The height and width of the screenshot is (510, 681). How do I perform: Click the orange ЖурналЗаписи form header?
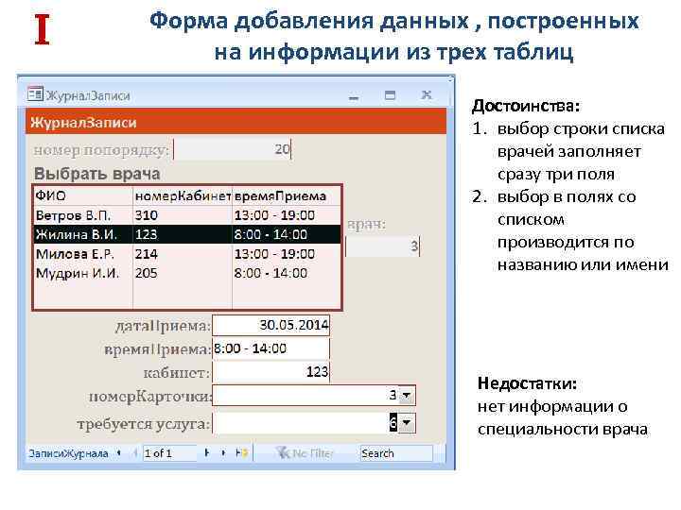coord(236,122)
